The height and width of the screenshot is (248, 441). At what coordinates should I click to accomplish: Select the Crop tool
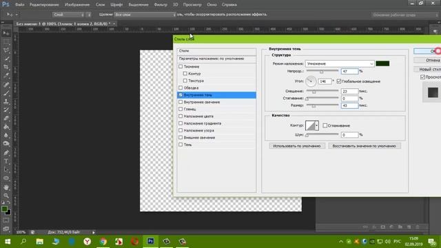click(x=6, y=68)
